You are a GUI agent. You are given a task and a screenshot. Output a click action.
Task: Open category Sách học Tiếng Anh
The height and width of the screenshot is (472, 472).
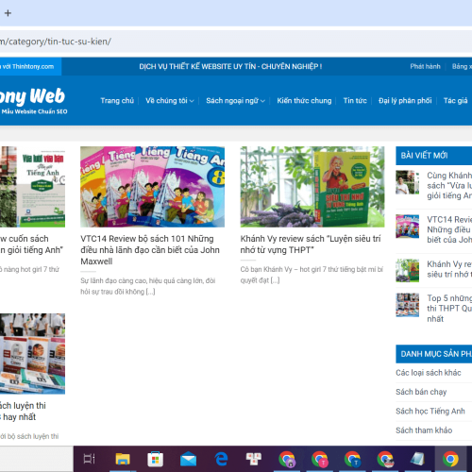coord(430,412)
